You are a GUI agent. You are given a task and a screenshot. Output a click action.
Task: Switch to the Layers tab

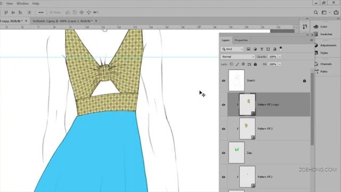[225, 41]
